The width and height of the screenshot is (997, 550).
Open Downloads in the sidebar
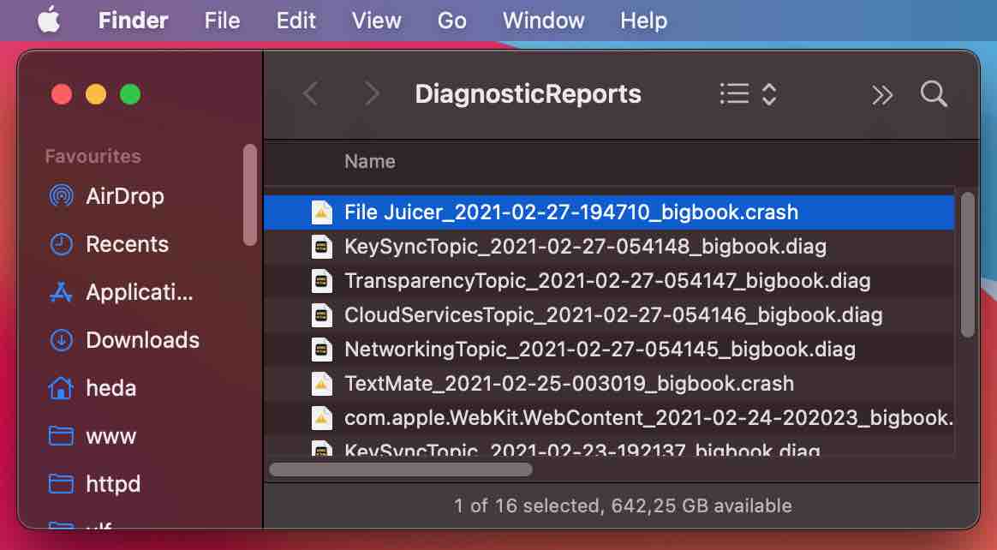[x=142, y=340]
